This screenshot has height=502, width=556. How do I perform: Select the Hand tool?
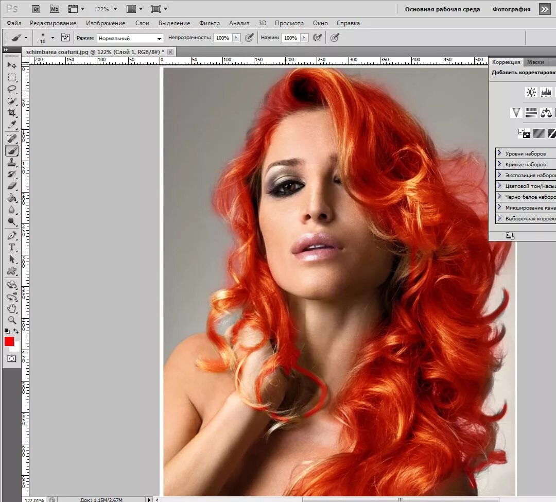pyautogui.click(x=12, y=308)
